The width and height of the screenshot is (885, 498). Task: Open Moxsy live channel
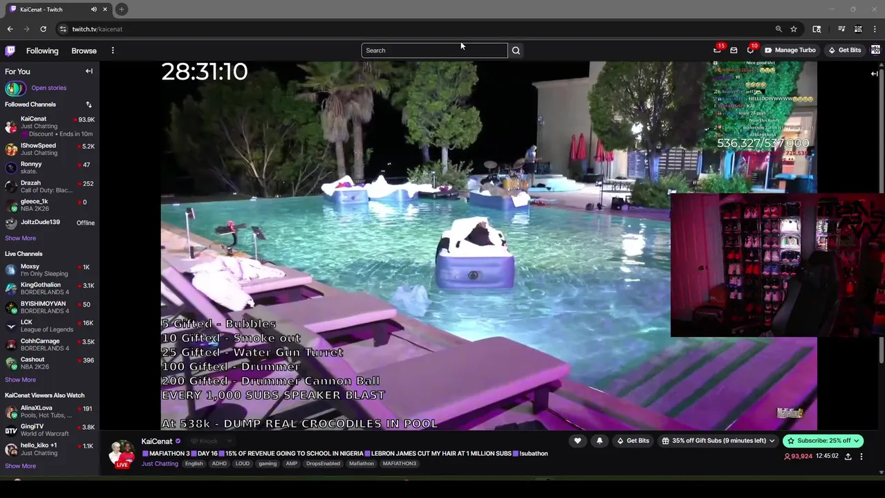50,270
